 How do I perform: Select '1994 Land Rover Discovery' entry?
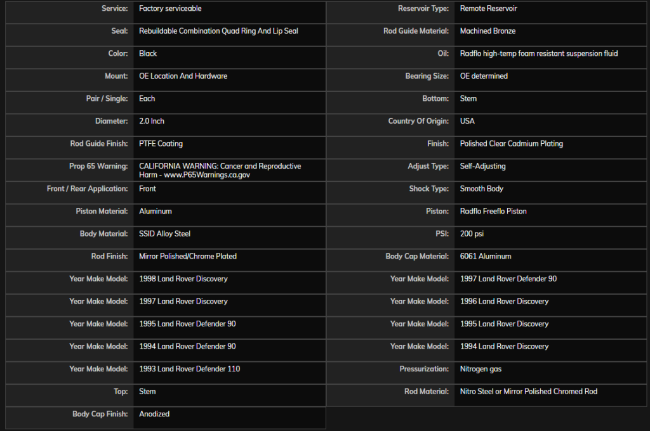[504, 346]
